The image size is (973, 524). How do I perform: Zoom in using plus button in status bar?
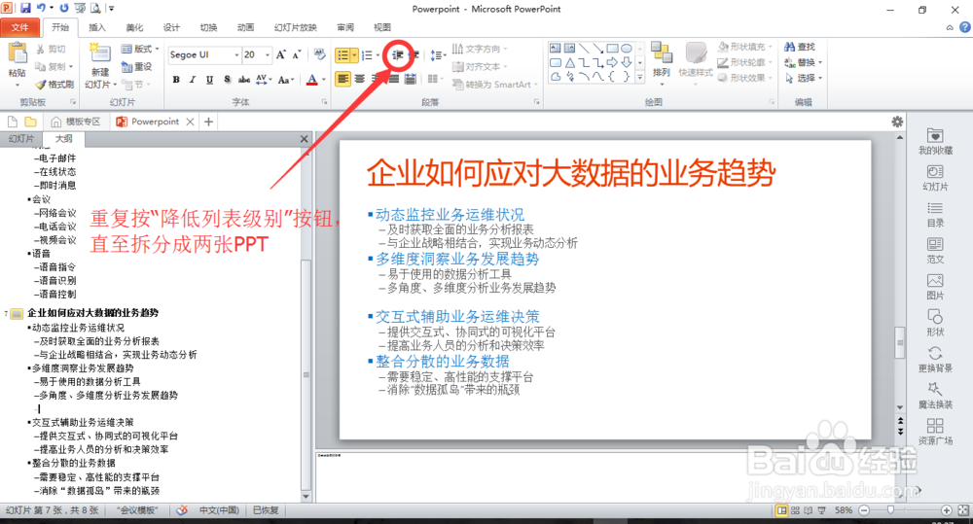click(x=947, y=510)
